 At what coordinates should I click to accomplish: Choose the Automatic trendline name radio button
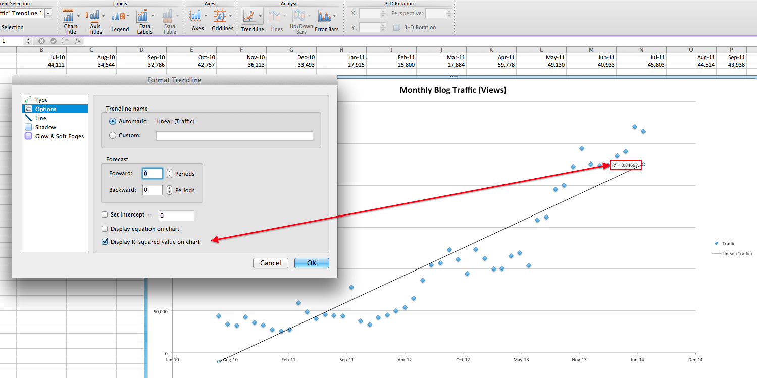tap(113, 121)
